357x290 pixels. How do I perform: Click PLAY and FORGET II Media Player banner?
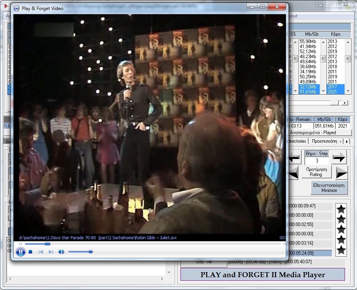point(263,274)
